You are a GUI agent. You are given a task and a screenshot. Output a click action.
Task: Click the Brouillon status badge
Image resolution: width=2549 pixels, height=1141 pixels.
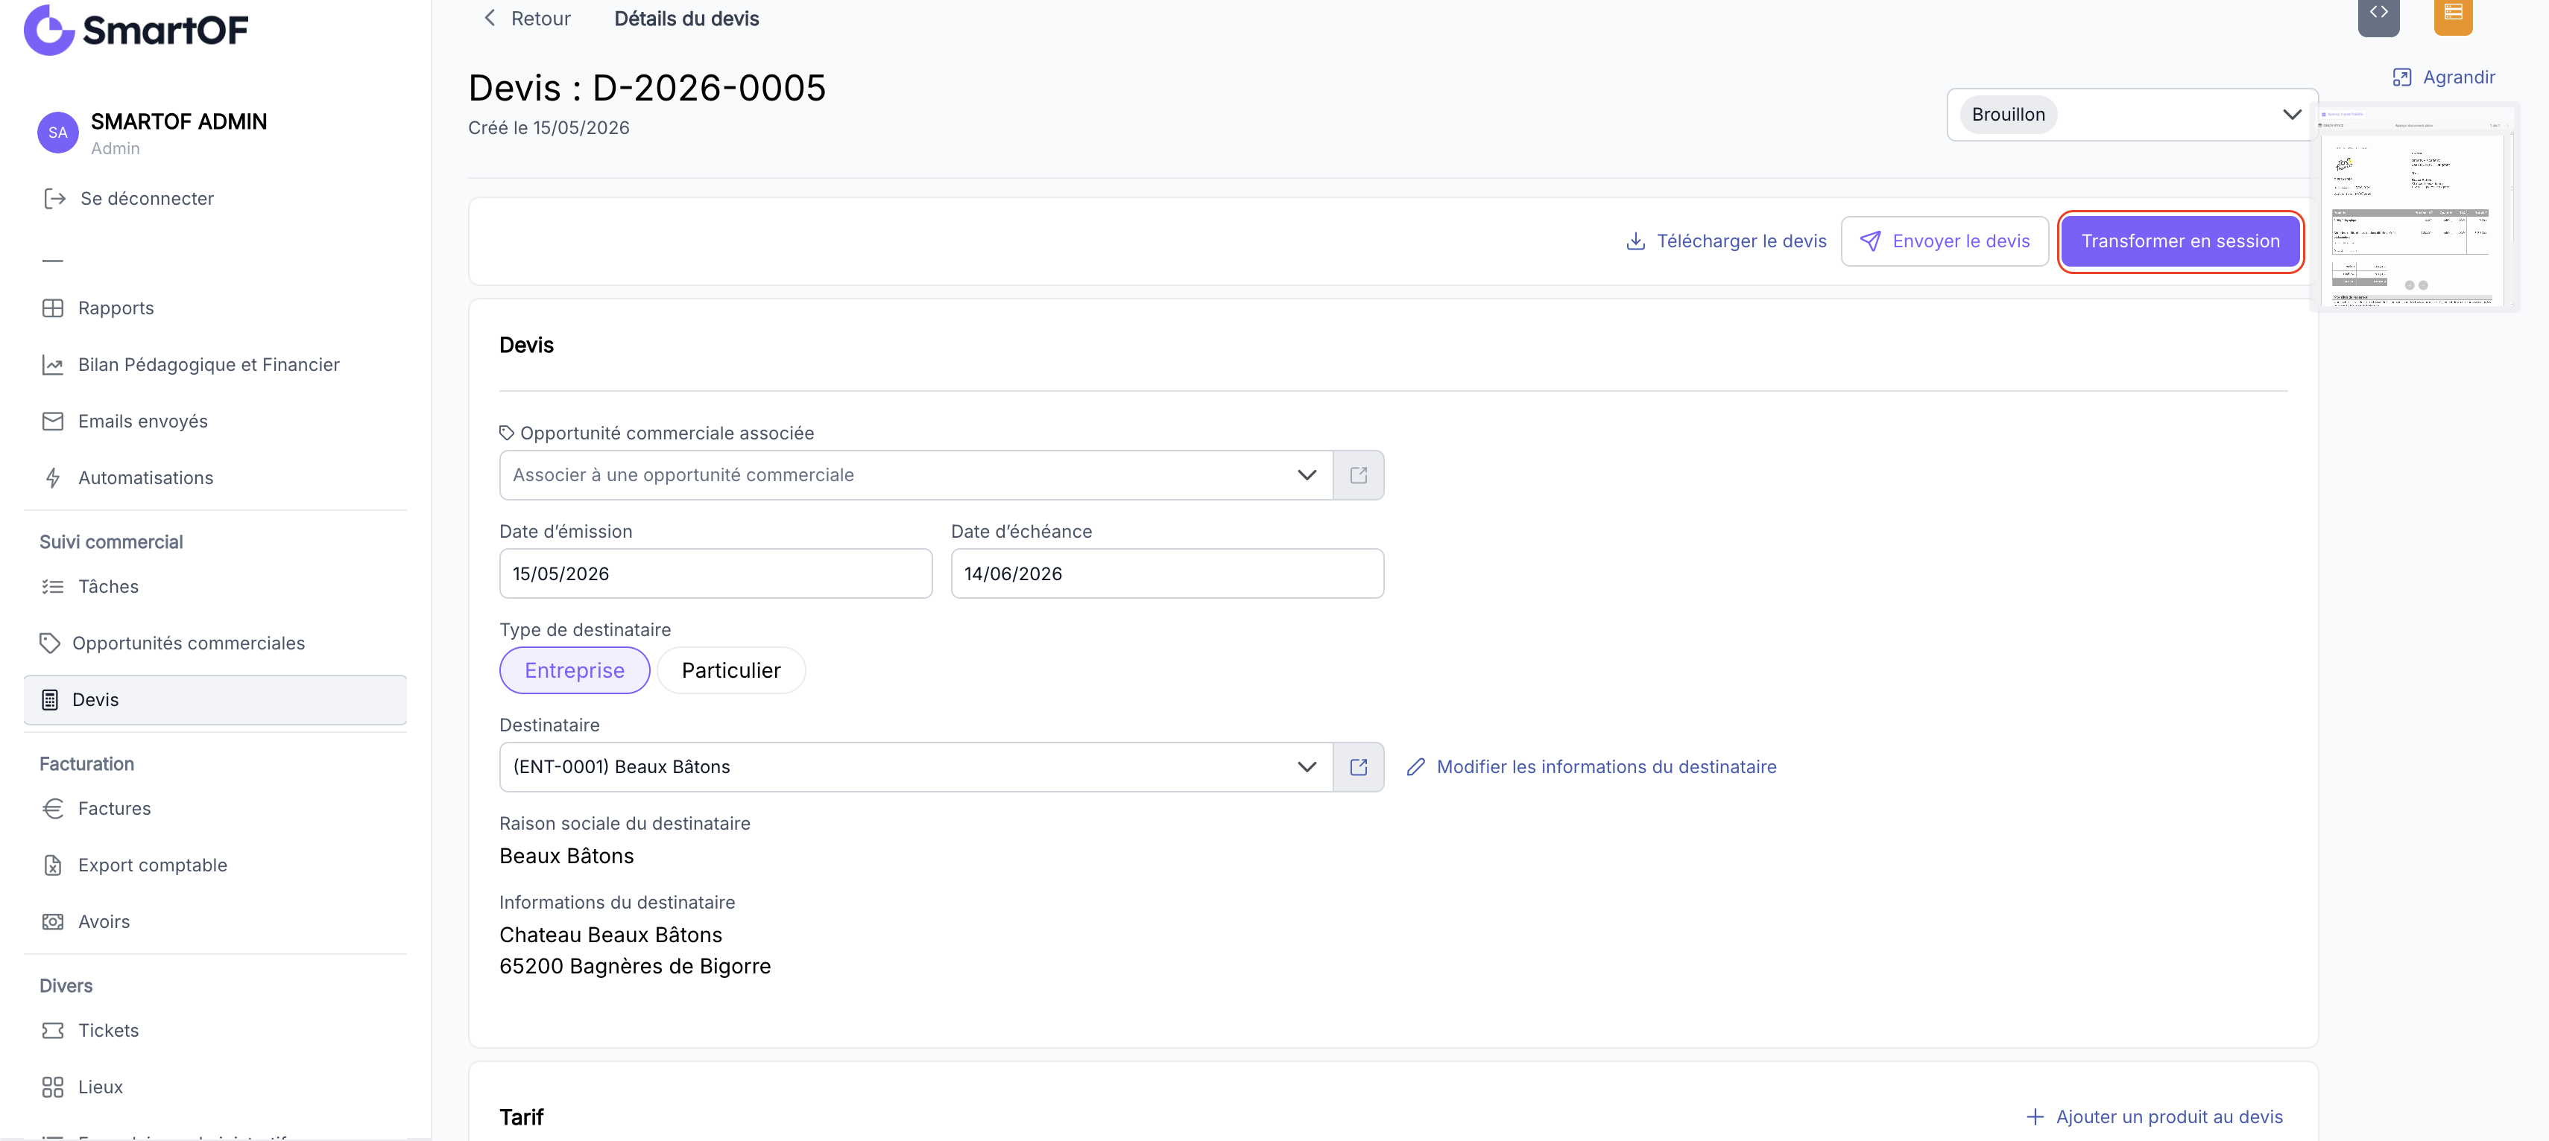pyautogui.click(x=2008, y=115)
